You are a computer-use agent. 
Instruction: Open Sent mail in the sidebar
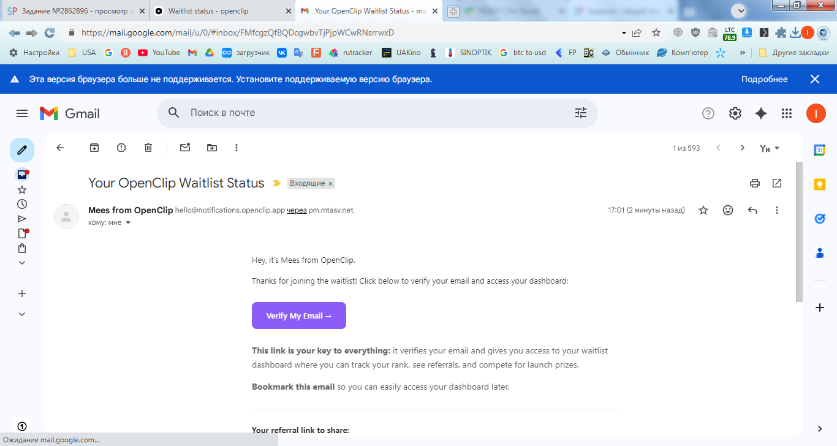coord(22,219)
